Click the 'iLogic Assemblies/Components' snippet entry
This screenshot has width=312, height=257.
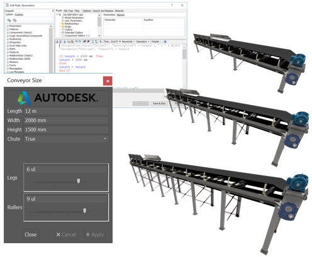point(26,36)
